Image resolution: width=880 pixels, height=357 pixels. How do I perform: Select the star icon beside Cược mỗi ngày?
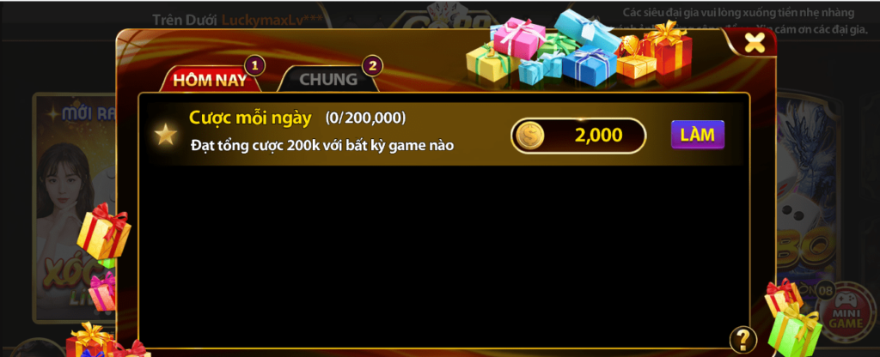click(166, 135)
